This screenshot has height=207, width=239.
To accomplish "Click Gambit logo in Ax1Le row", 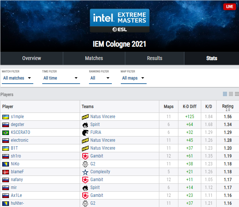I will pos(85,195).
